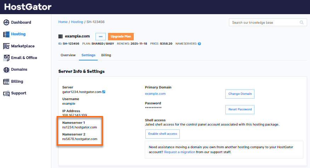310x168 pixels.
Task: Click Enable shell access button
Action: click(x=162, y=134)
